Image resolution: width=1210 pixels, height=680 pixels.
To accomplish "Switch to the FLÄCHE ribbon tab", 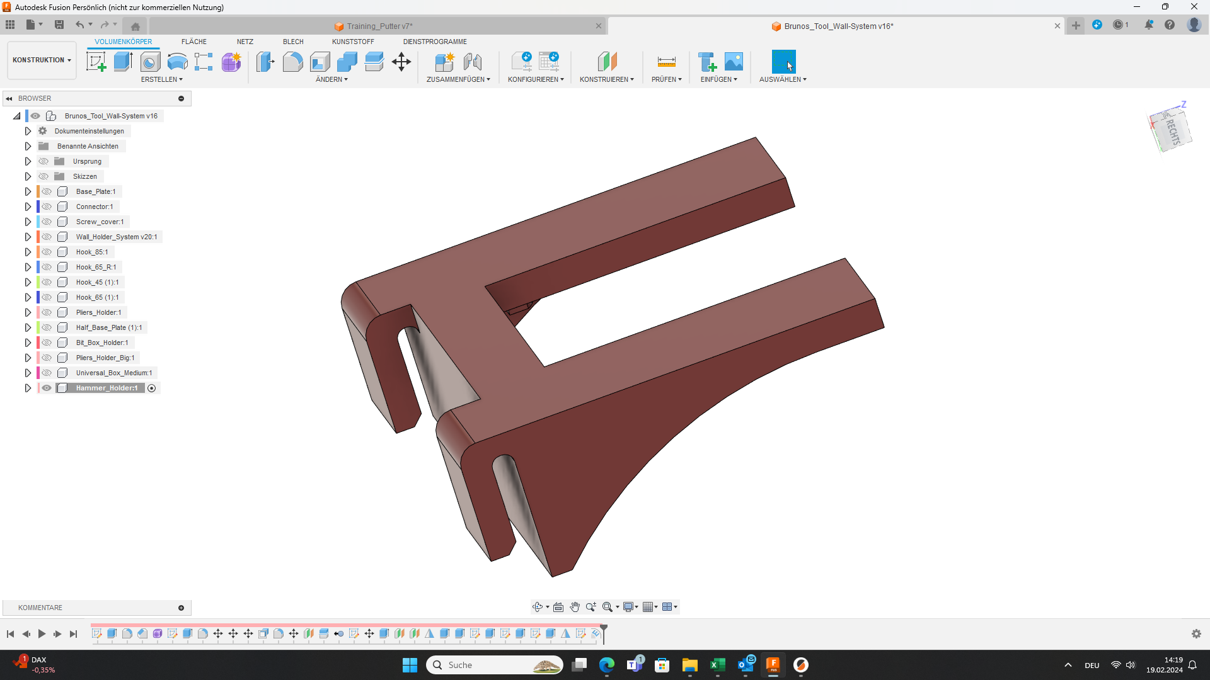I will pos(193,42).
